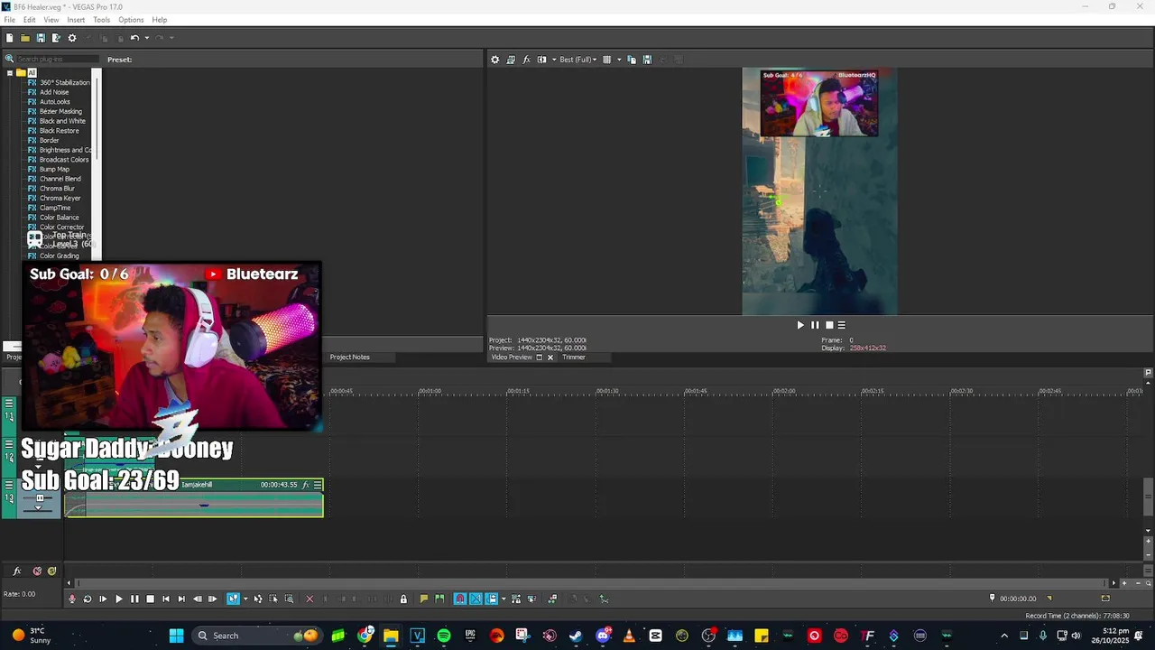Insert a marker with the marker icon
This screenshot has height=650, width=1155.
pyautogui.click(x=423, y=599)
